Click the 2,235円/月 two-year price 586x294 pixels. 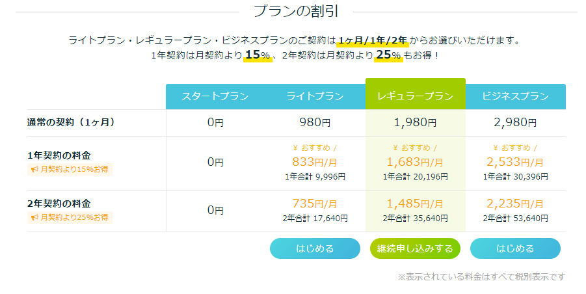(515, 204)
